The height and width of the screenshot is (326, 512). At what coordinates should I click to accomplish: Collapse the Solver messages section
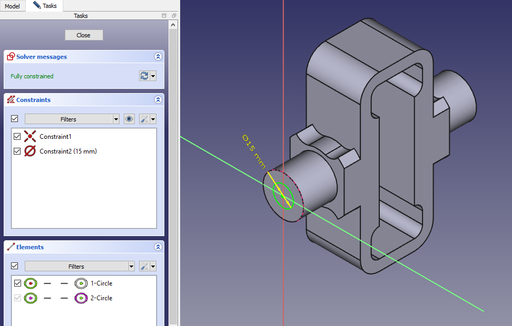[x=157, y=57]
